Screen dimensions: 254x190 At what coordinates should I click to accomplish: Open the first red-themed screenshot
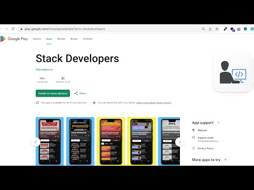pos(50,141)
